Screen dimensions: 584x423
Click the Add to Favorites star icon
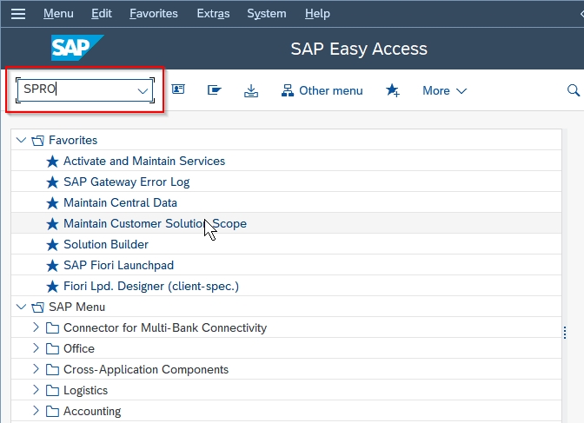coord(393,90)
